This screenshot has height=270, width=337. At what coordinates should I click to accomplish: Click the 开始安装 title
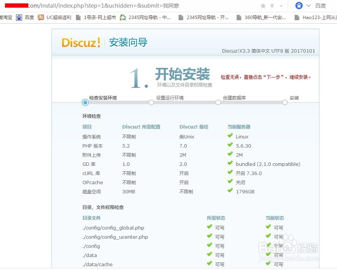tap(182, 74)
